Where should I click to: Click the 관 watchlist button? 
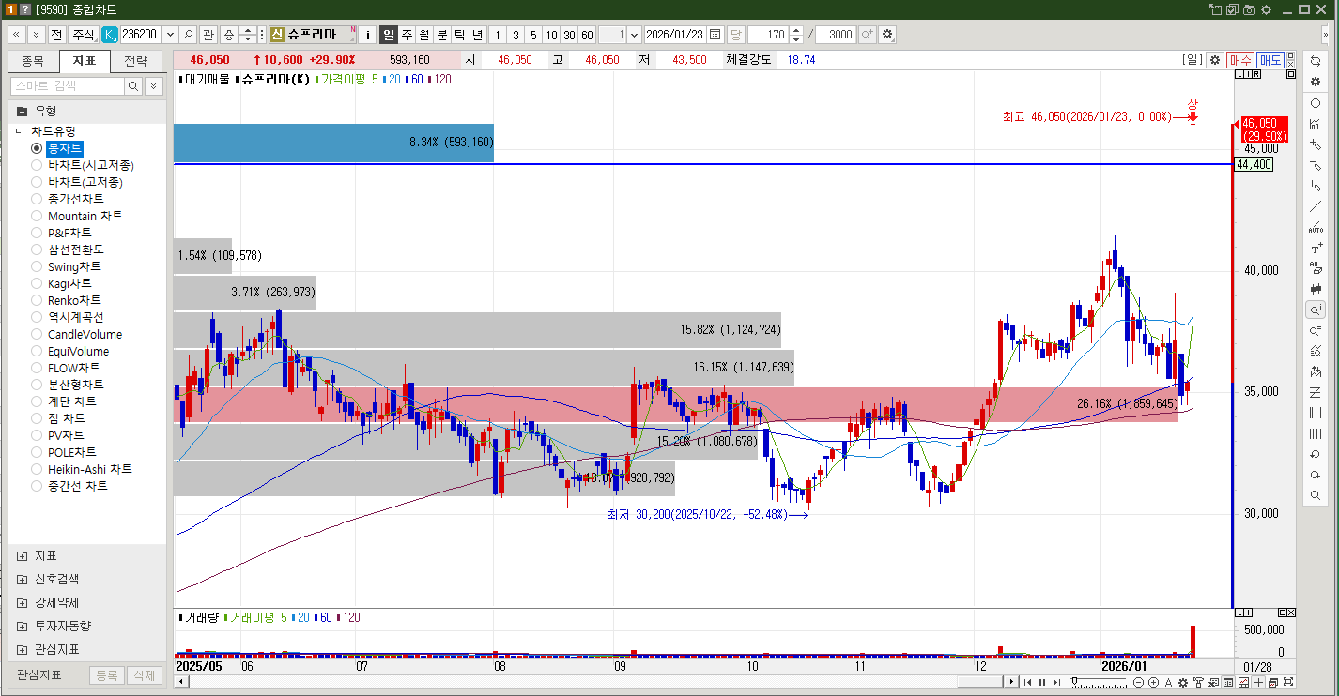(208, 35)
